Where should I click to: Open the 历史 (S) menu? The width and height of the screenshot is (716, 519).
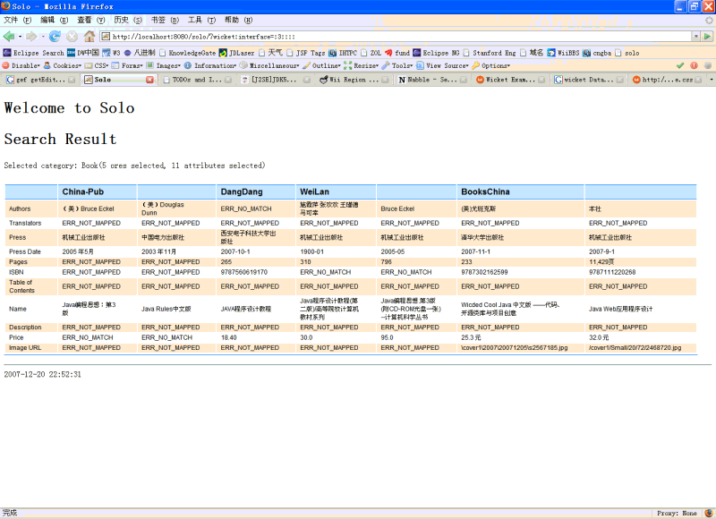click(x=128, y=20)
